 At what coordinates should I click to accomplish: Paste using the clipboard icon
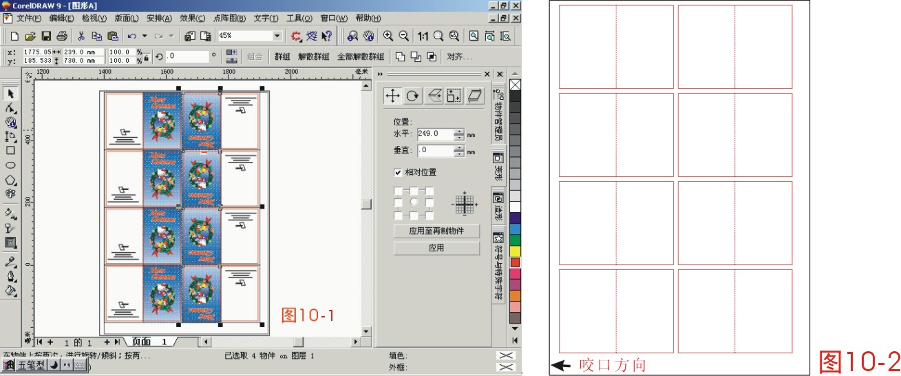tap(113, 36)
